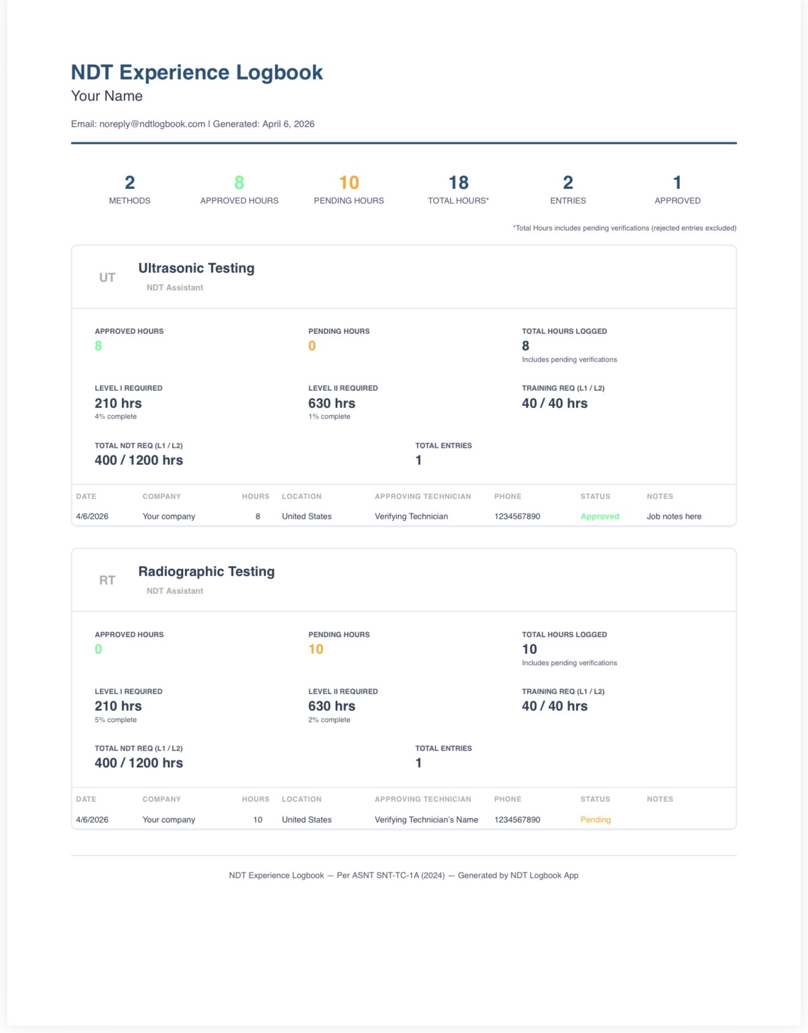Viewport: 808px width, 1033px height.
Task: Open the Radiographic Testing section heading
Action: (x=206, y=571)
